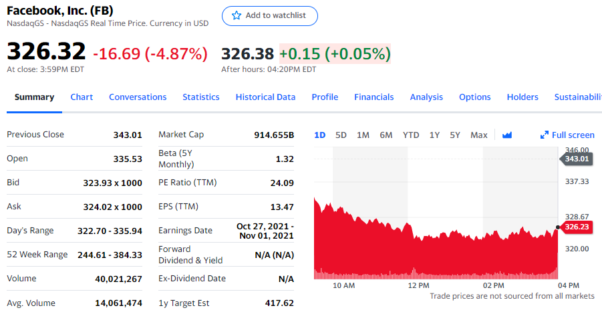Image resolution: width=602 pixels, height=312 pixels.
Task: Open the Holders tab
Action: [522, 97]
